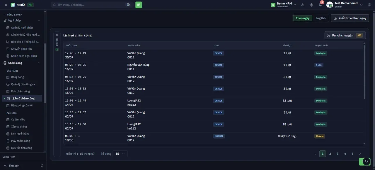Go to Đơn chấm công

[21, 91]
